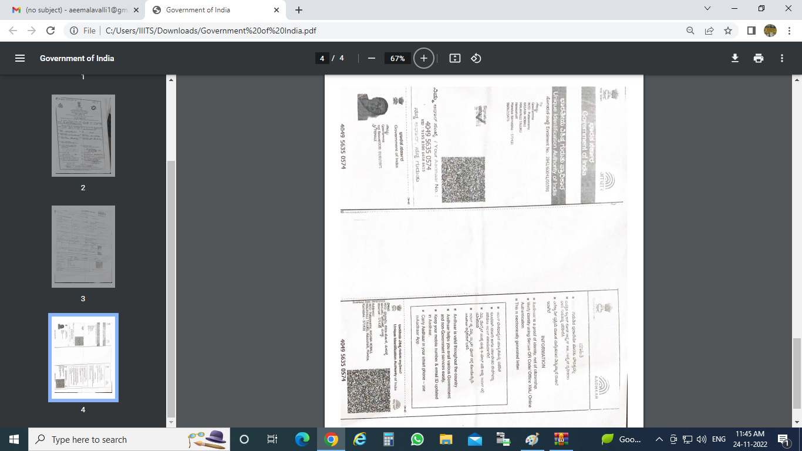Image resolution: width=802 pixels, height=451 pixels.
Task: Show hidden system tray icons
Action: click(x=659, y=439)
